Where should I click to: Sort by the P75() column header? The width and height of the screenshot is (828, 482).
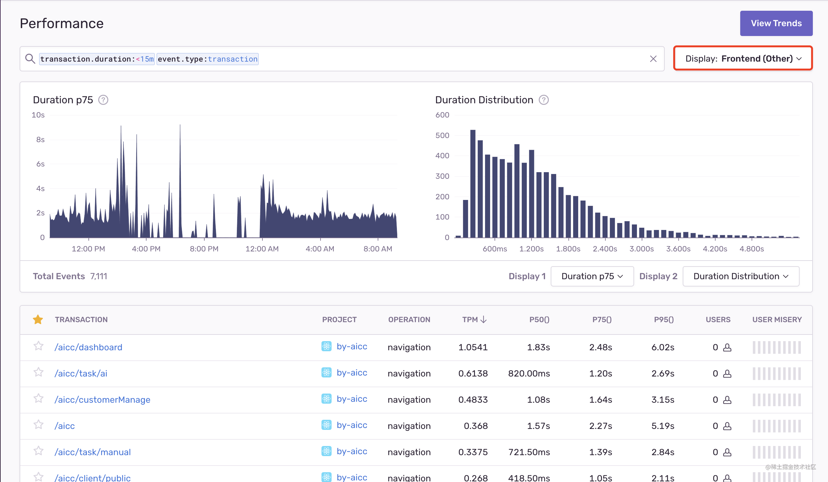pos(602,319)
